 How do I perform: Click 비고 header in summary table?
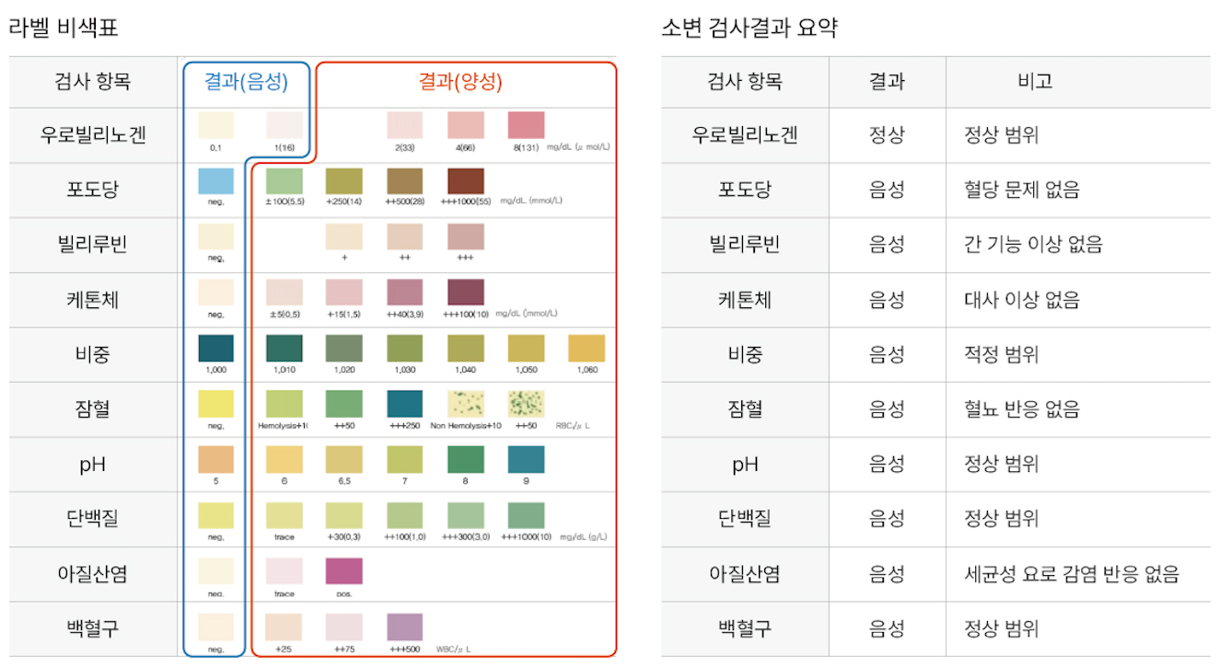(x=1035, y=81)
